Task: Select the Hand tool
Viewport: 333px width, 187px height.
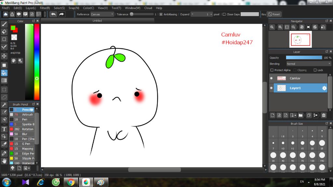Action: 4,161
